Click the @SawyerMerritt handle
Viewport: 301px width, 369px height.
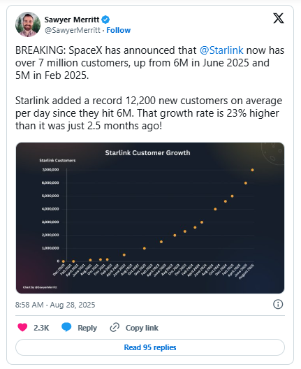click(73, 30)
